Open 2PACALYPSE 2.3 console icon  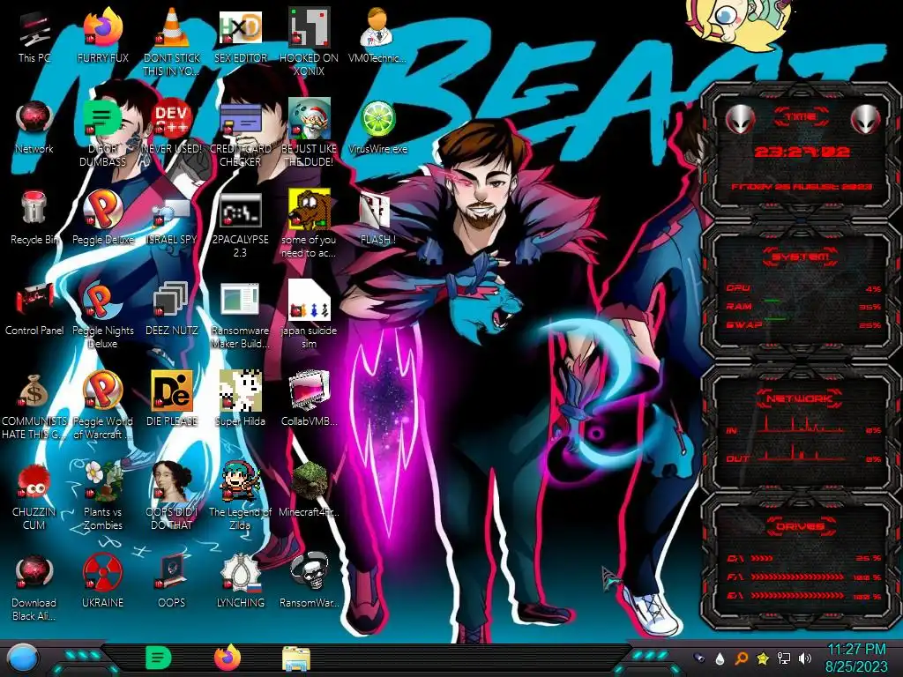[240, 211]
